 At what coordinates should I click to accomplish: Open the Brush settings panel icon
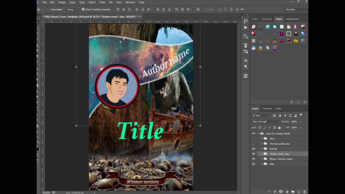pyautogui.click(x=246, y=51)
